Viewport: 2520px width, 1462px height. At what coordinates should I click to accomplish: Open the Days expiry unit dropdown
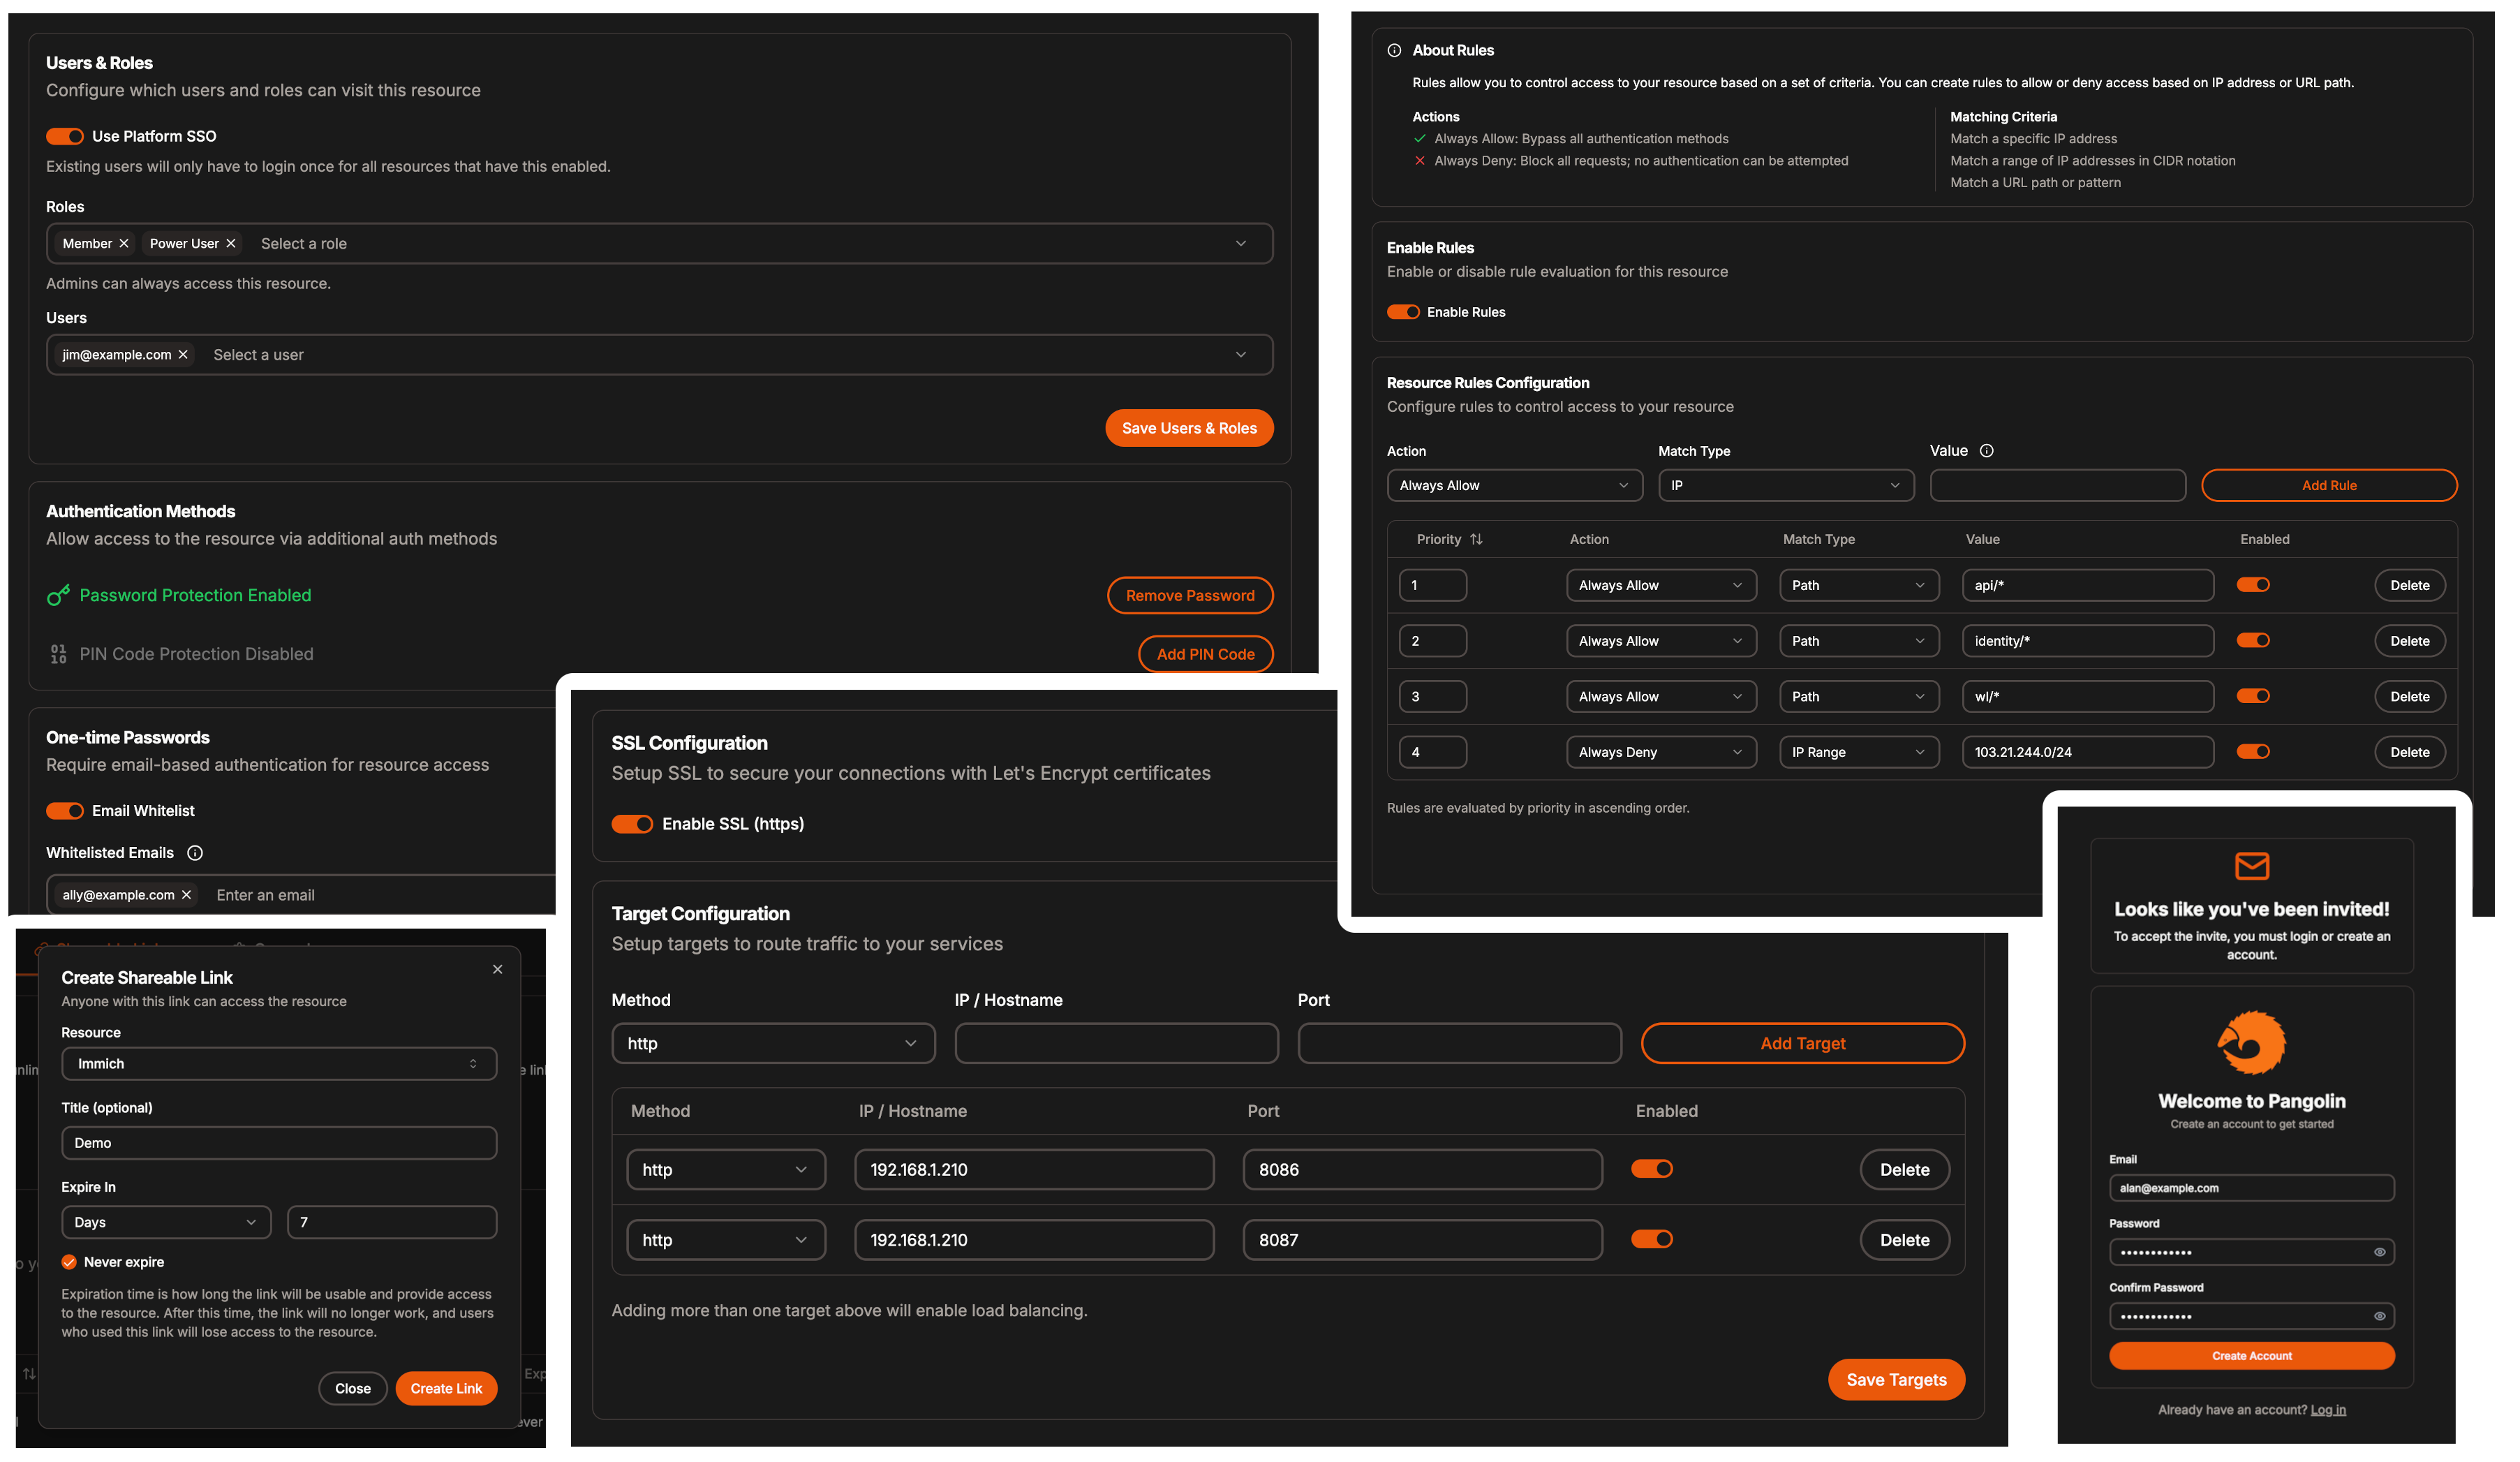click(x=166, y=1222)
